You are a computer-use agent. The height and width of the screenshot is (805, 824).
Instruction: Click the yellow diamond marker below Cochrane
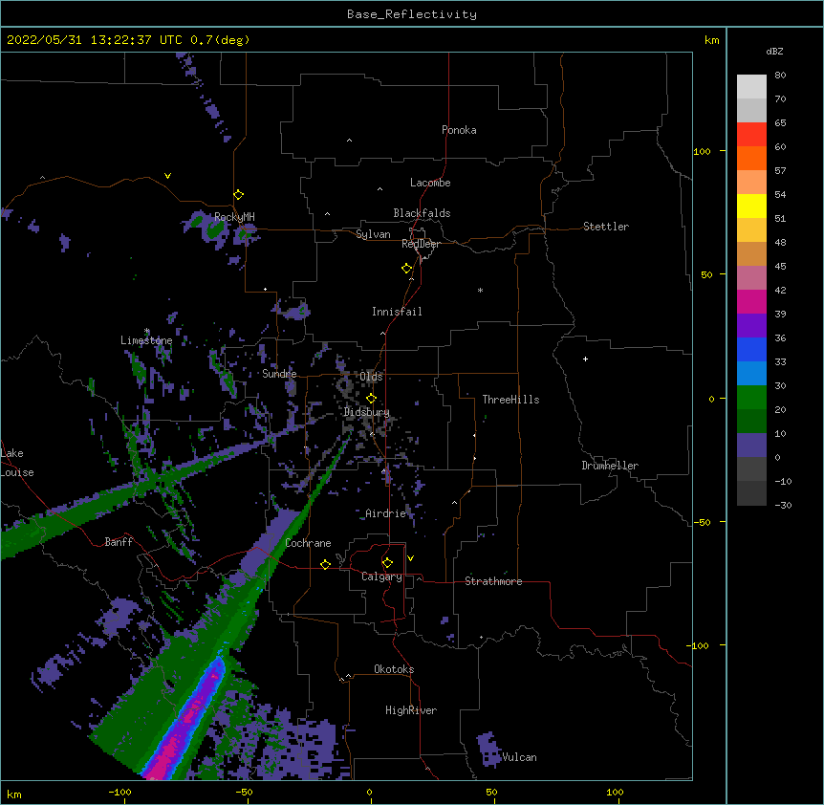(x=325, y=564)
